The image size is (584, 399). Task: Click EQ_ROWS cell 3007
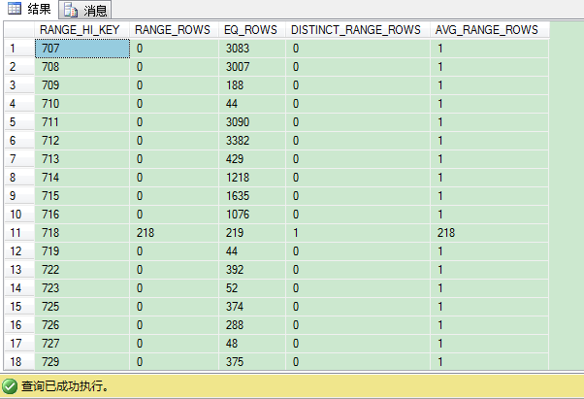point(252,67)
